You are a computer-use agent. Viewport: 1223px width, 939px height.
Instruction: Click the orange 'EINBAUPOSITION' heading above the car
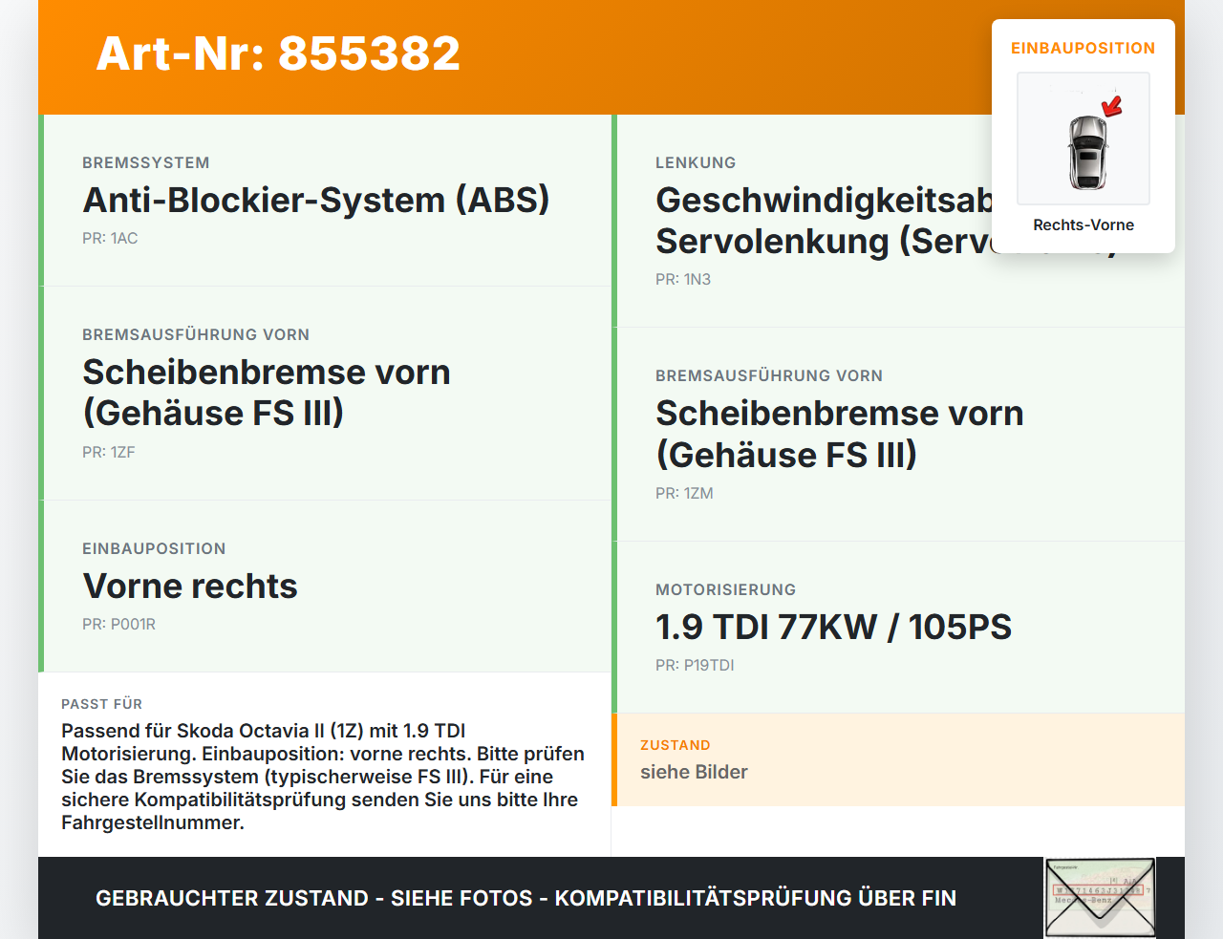[x=1084, y=48]
